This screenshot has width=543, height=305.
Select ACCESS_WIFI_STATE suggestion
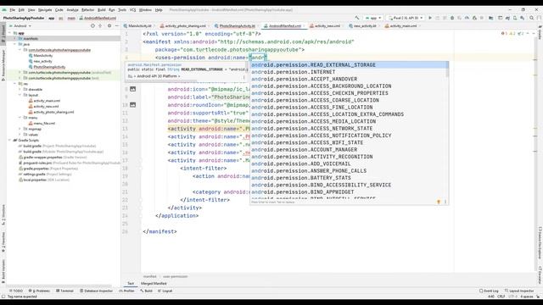tap(349, 142)
